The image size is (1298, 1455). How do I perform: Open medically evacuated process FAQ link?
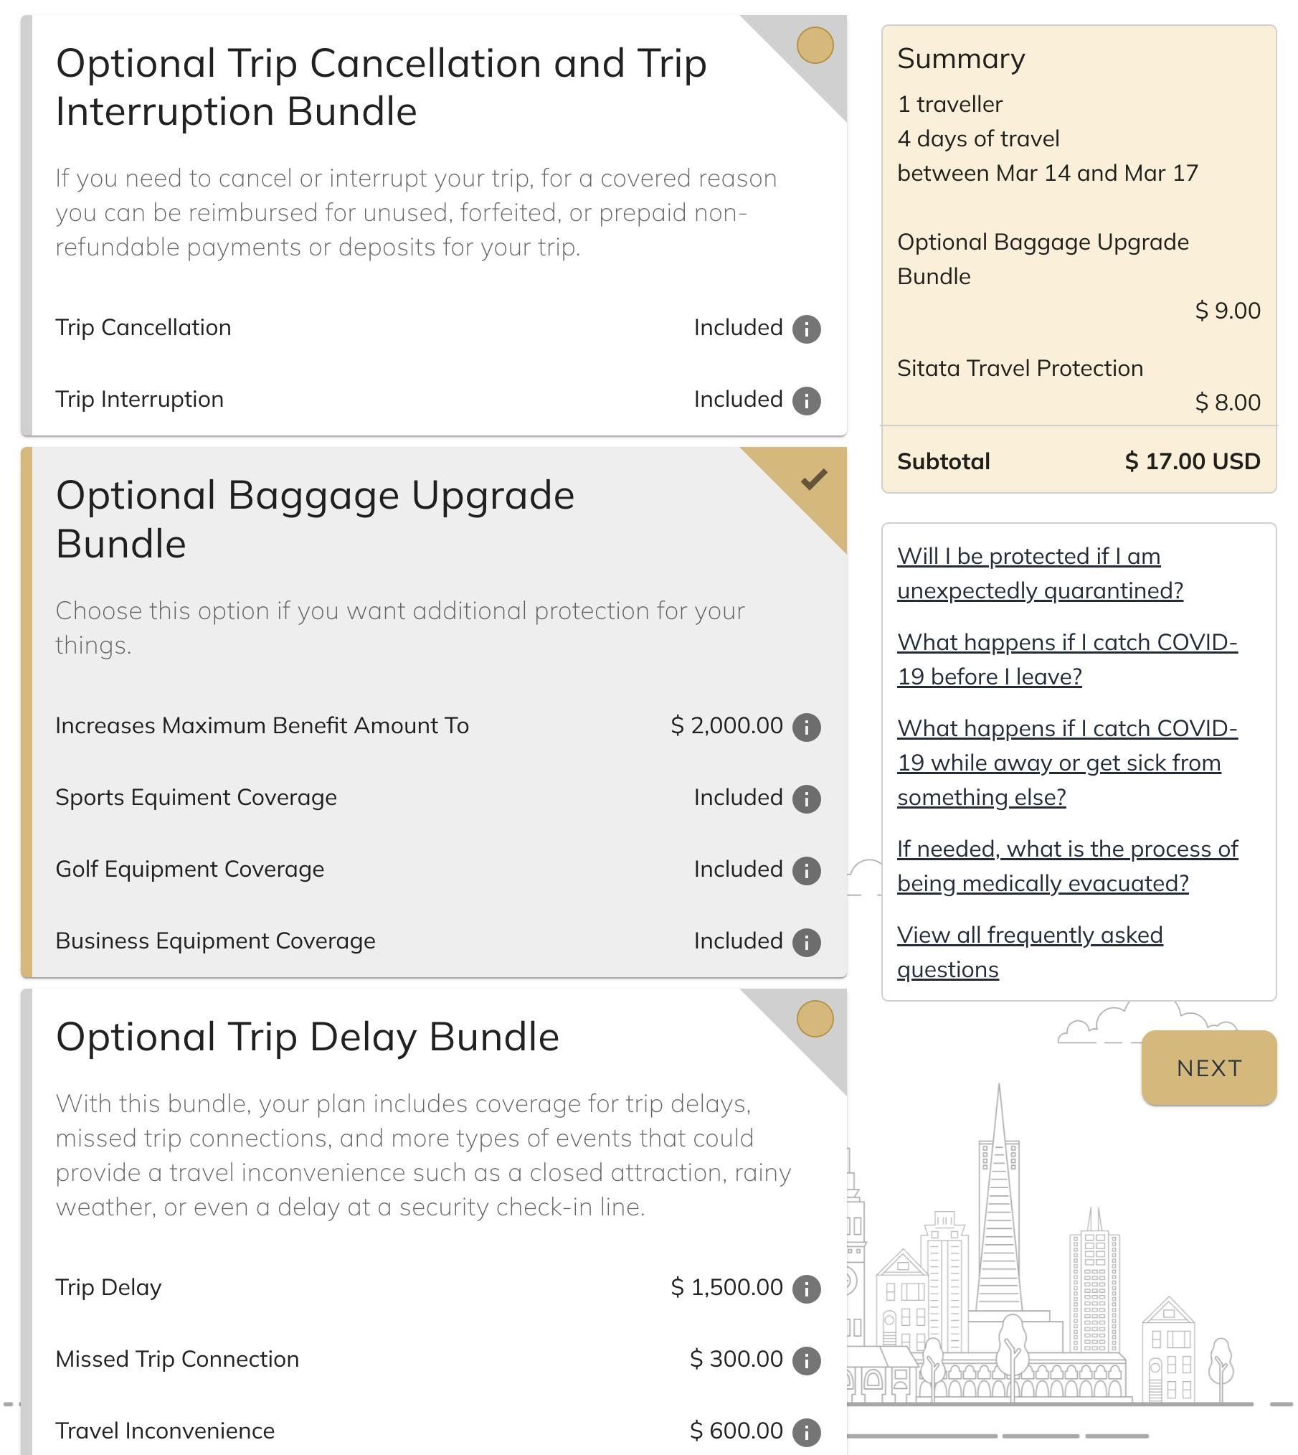pyautogui.click(x=1066, y=866)
